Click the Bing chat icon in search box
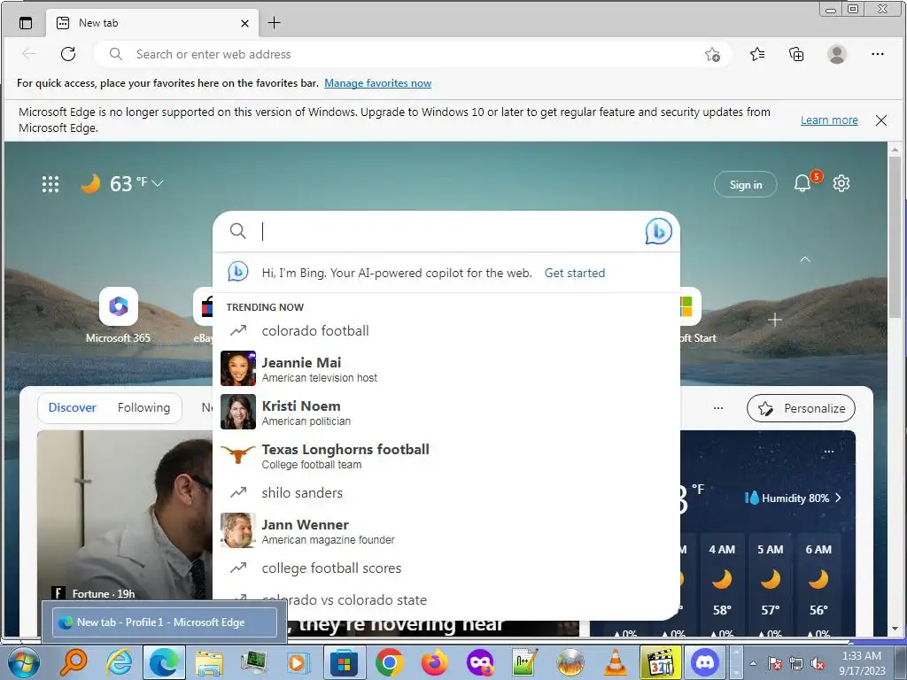 tap(658, 231)
